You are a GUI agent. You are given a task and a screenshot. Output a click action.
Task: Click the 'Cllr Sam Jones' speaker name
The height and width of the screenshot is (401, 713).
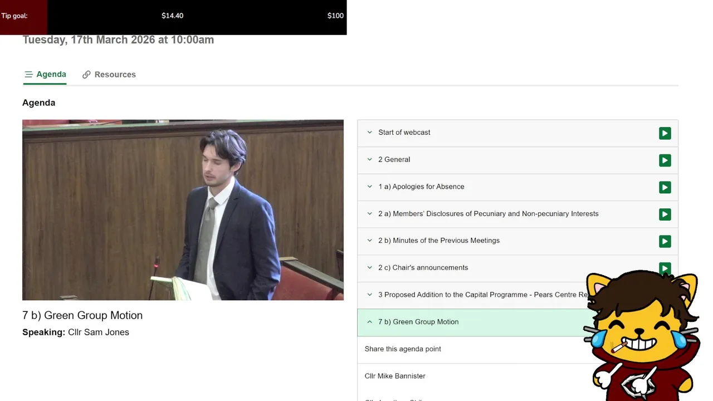[99, 332]
